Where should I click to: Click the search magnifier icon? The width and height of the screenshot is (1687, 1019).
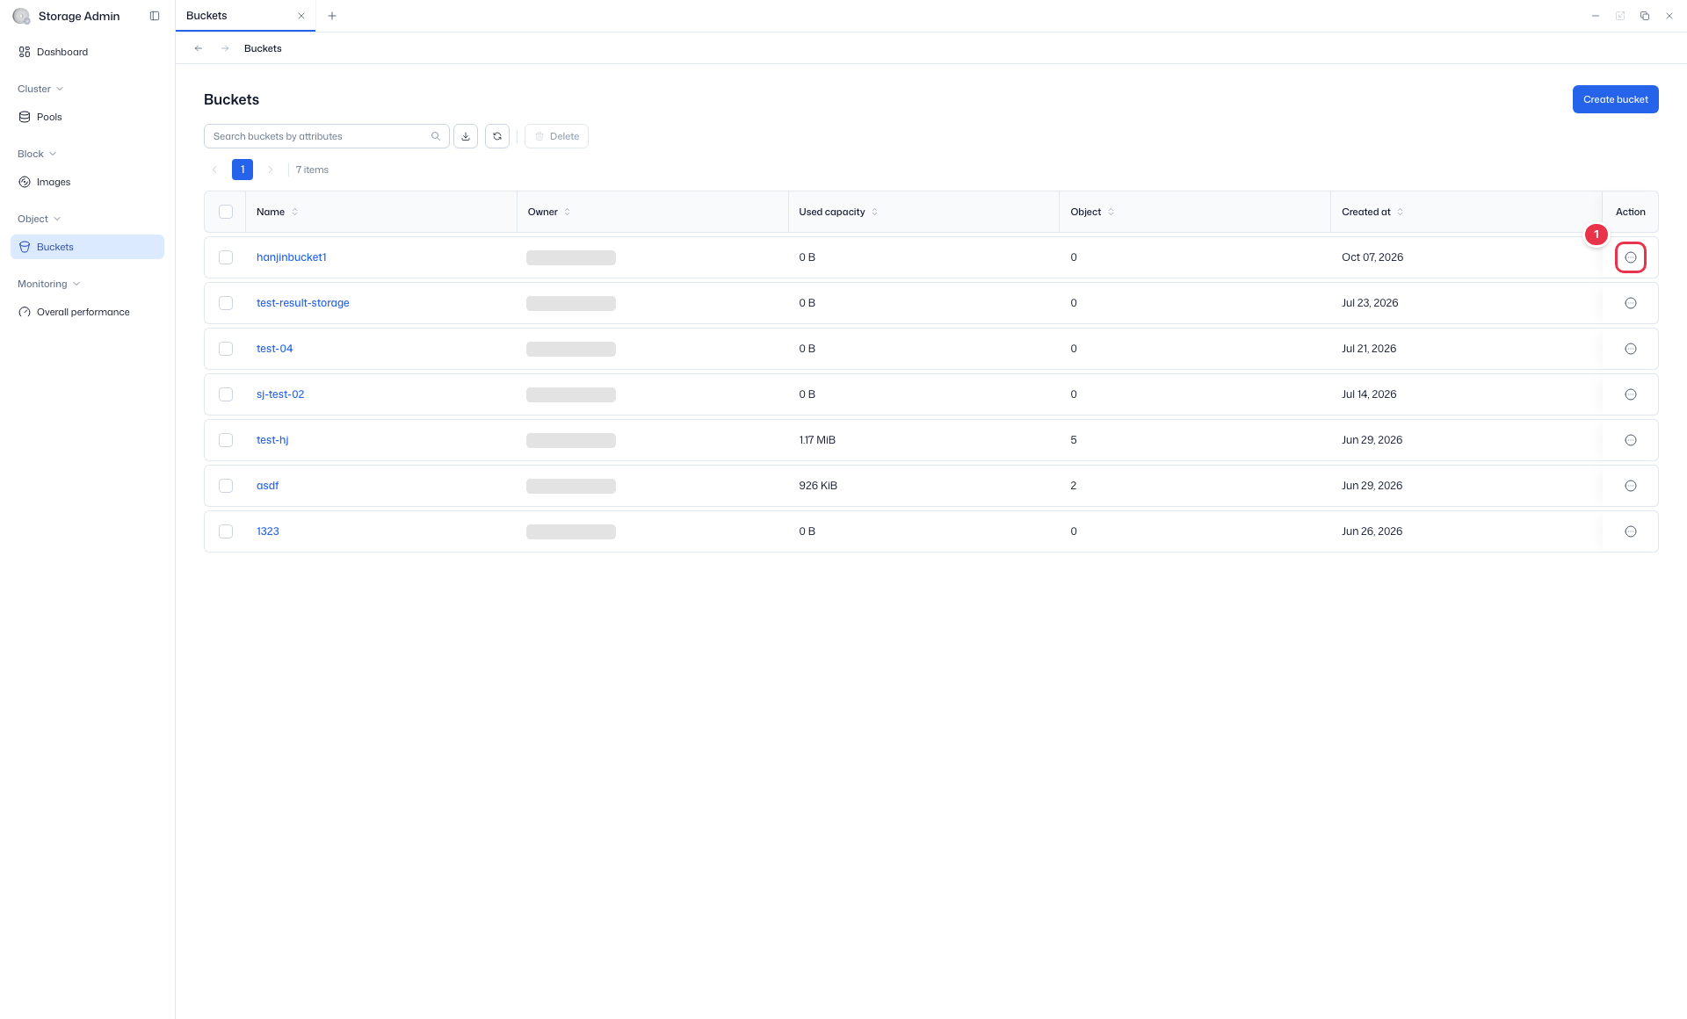click(436, 136)
